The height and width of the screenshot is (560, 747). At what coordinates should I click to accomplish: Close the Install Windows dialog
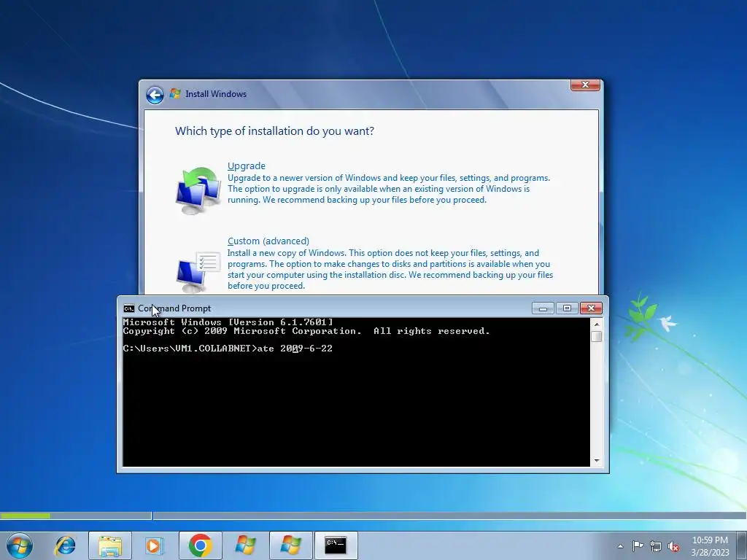[585, 85]
